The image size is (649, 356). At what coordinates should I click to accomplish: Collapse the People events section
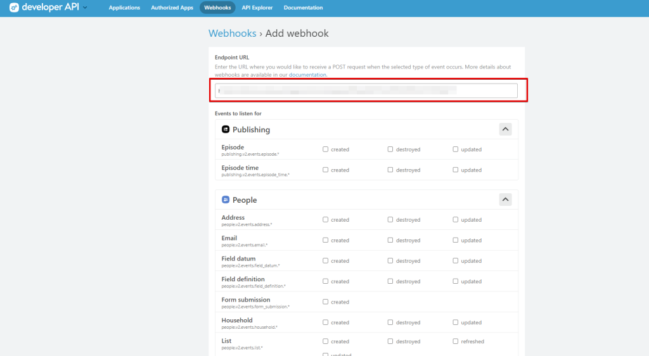point(505,200)
